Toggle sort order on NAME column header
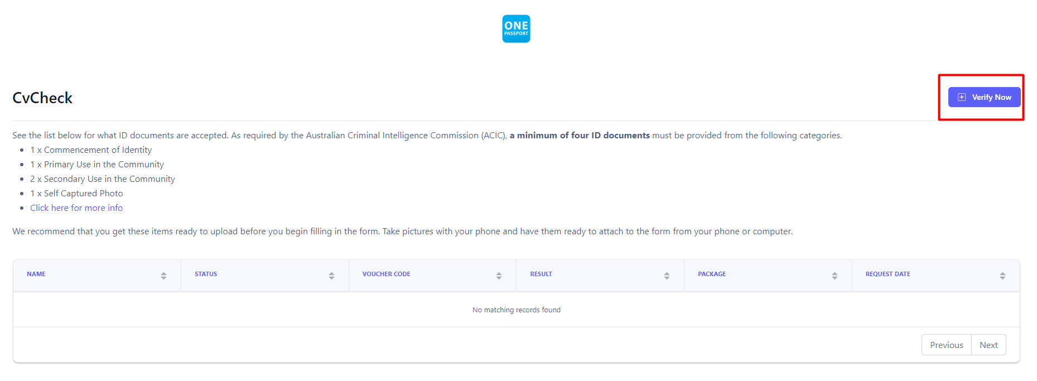The width and height of the screenshot is (1037, 381). (x=36, y=274)
